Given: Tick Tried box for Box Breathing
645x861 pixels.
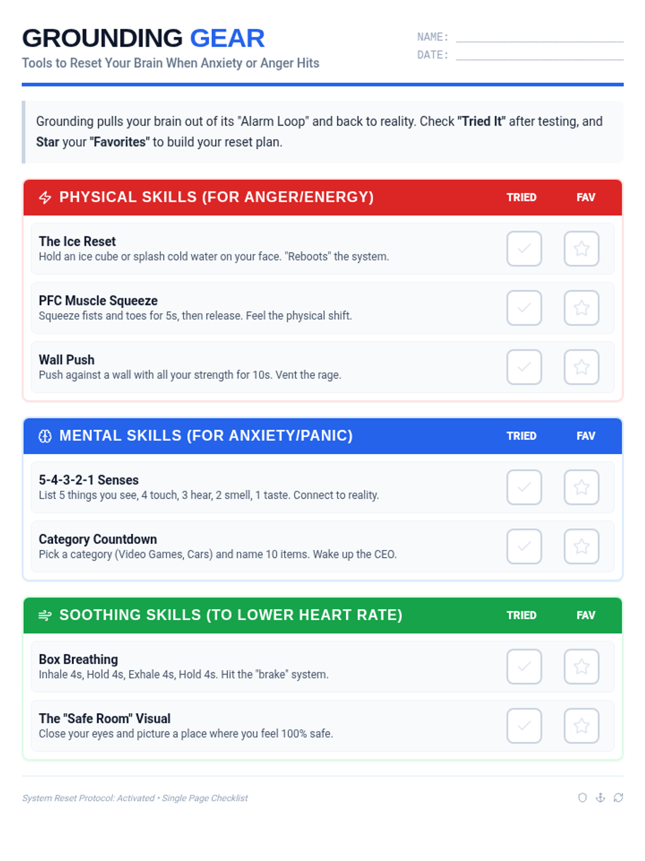Looking at the screenshot, I should (524, 667).
